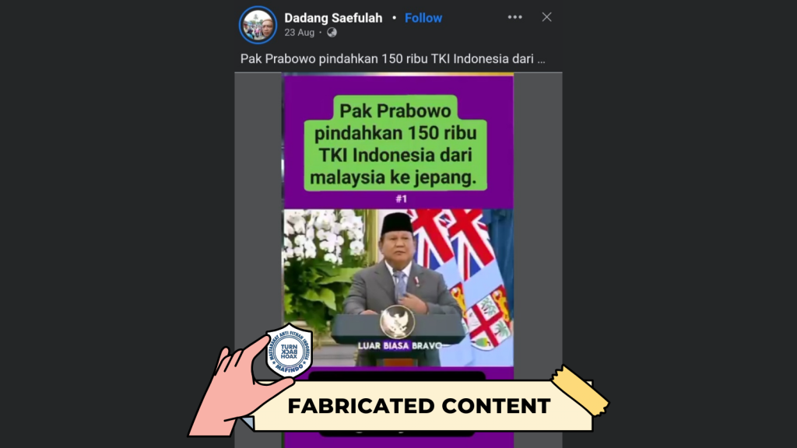Click the Turn Back Hoax Mafindo badge
The width and height of the screenshot is (797, 448).
click(290, 351)
